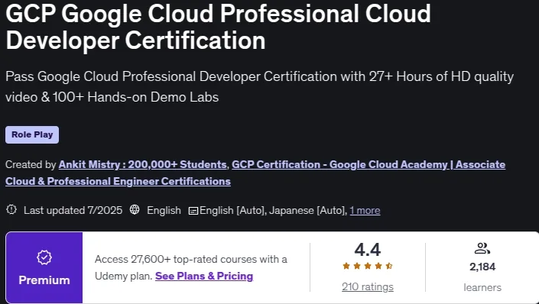Click 'Access 27,600+ top-rated courses' text
Screen dimensions: 539x304
pos(191,259)
